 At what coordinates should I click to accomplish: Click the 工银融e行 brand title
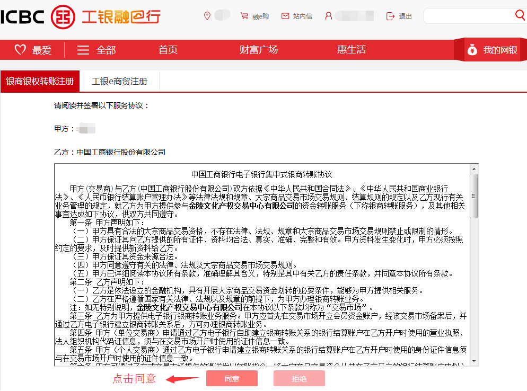coord(121,17)
